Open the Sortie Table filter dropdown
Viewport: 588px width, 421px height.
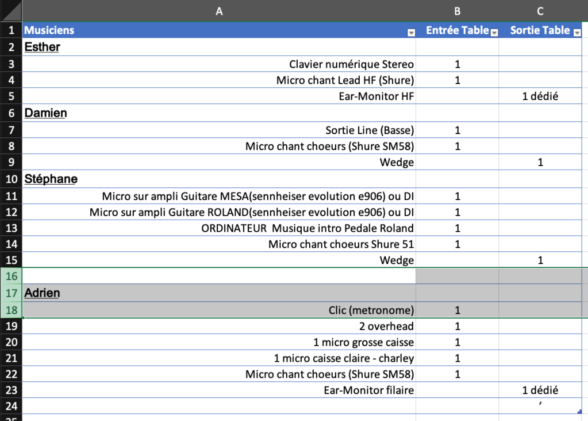[577, 33]
